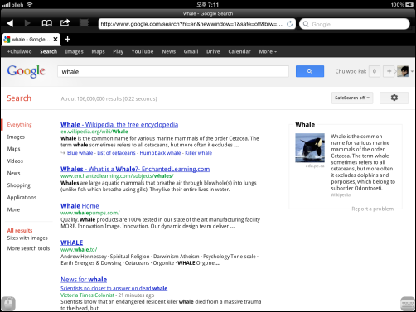Open Gmail from the navigation bar
This screenshot has height=312, width=416.
191,51
